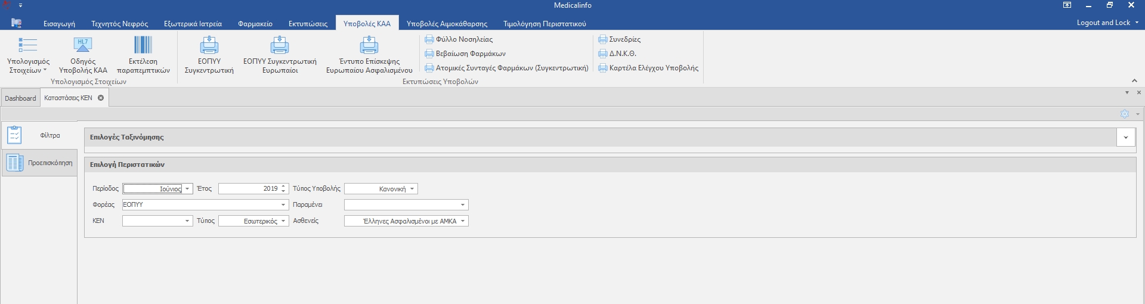The width and height of the screenshot is (1145, 304).
Task: Click the Υπολογισμός Στοιχείων ribbon icon
Action: pos(28,45)
